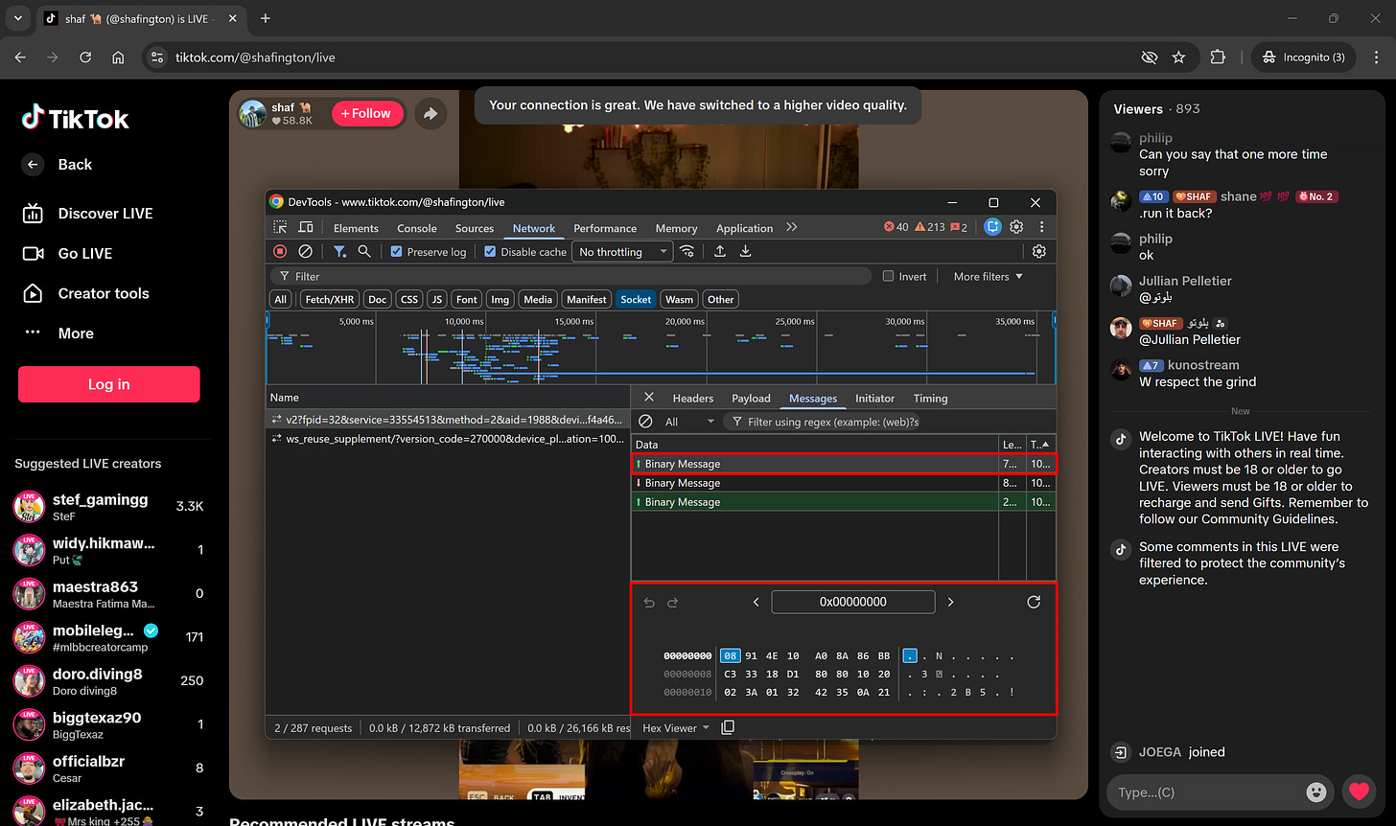
Task: Switch to the Console tab in DevTools
Action: (x=417, y=228)
